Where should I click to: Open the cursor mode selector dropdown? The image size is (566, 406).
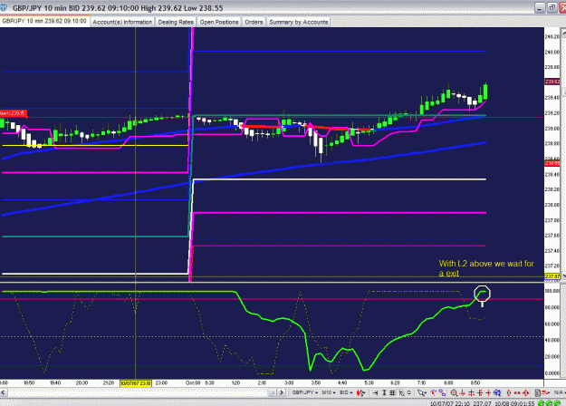(422, 392)
